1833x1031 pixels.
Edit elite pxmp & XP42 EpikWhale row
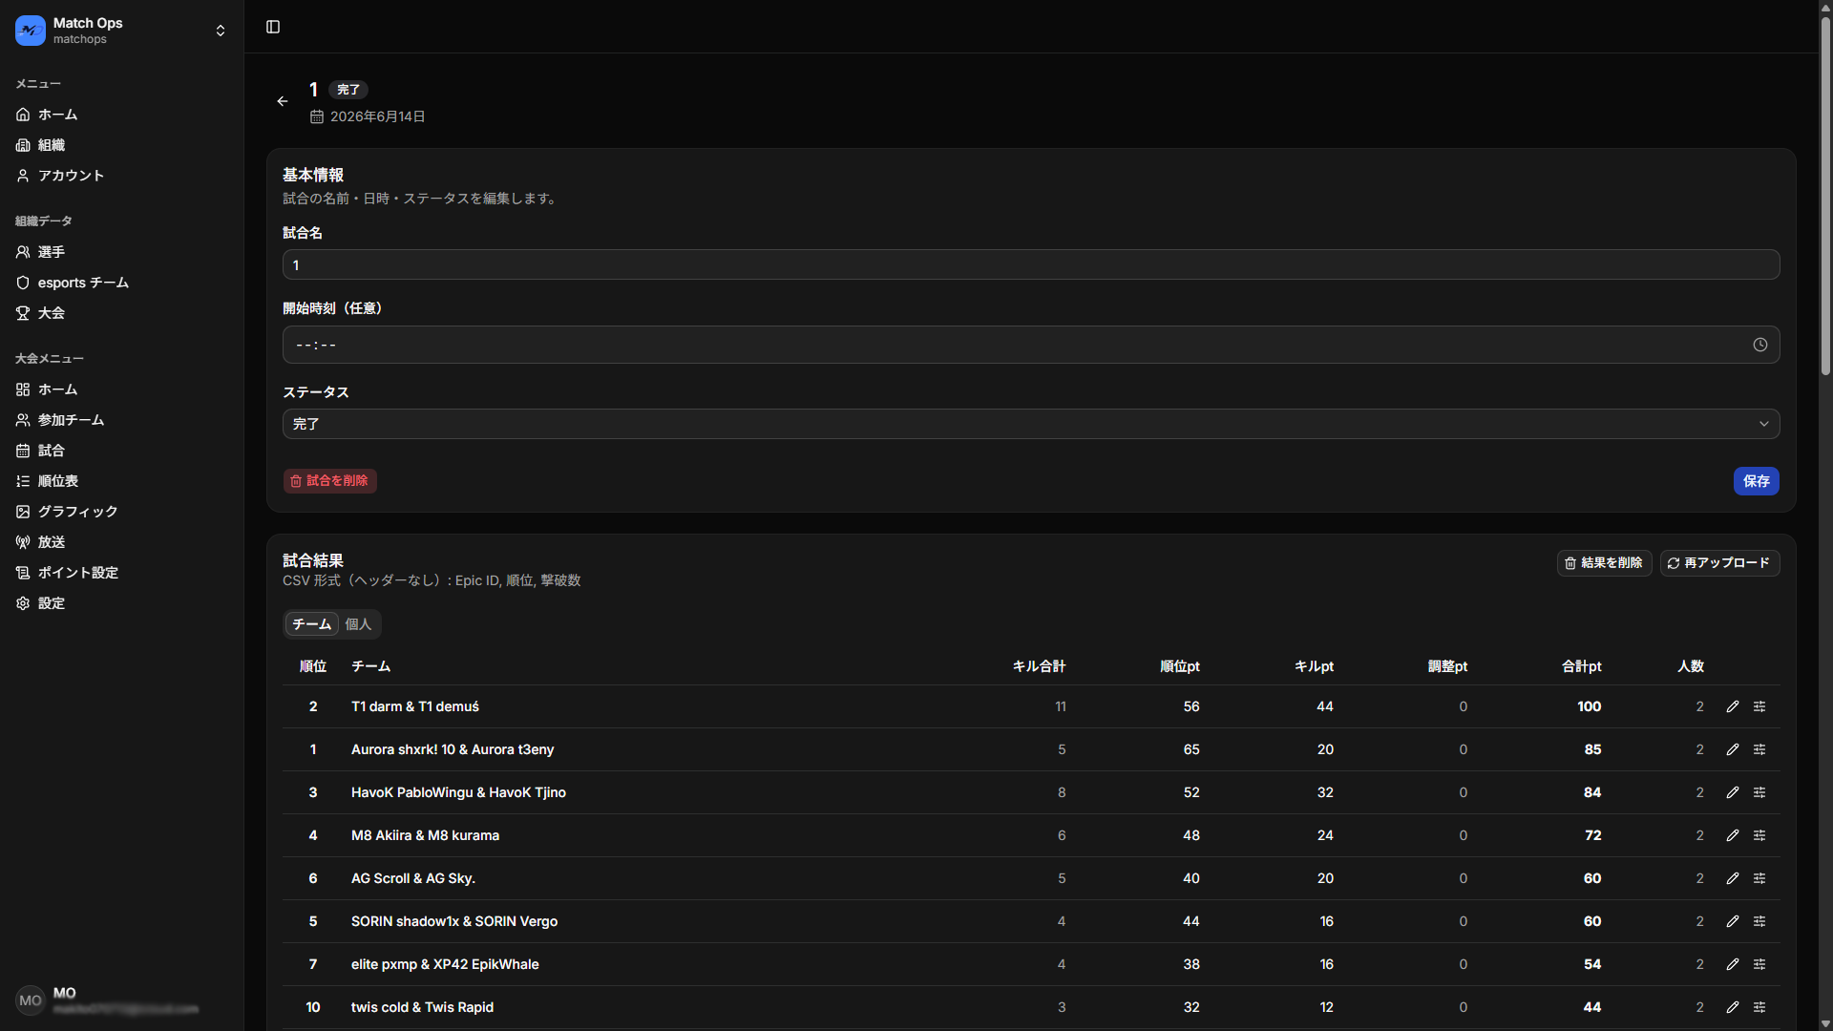coord(1733,964)
